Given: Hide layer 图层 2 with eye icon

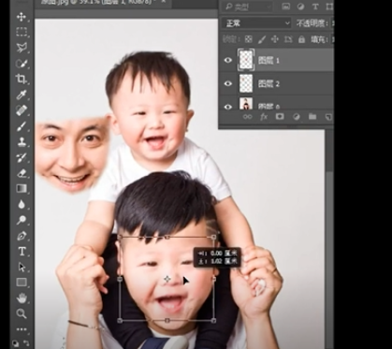Looking at the screenshot, I should 228,83.
